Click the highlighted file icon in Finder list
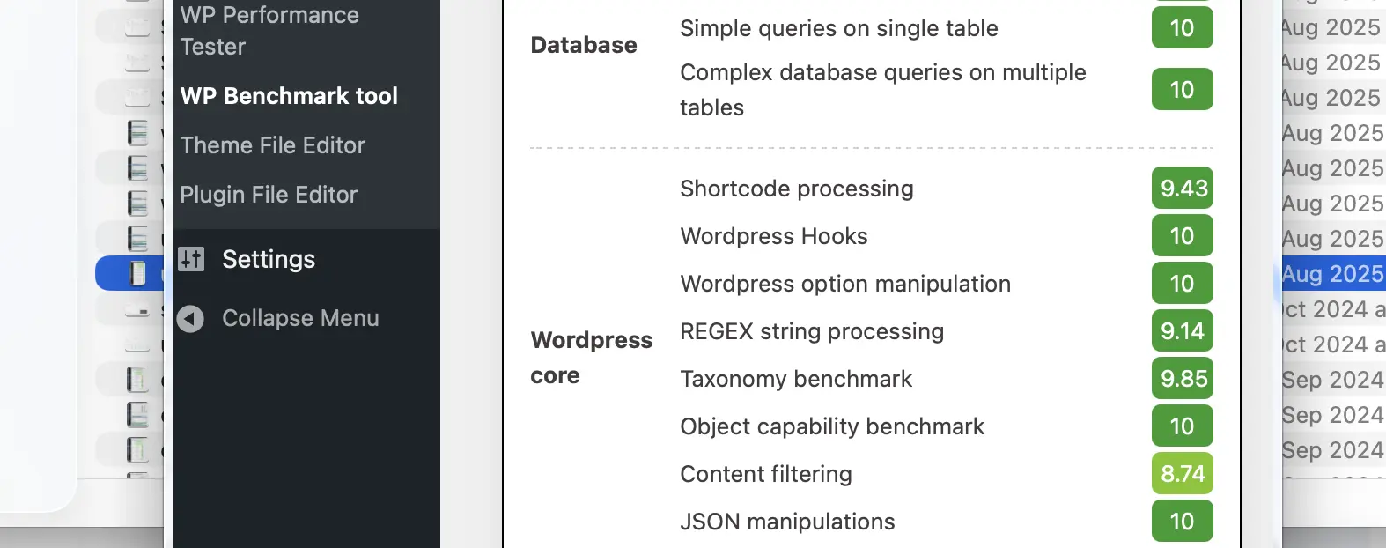Image resolution: width=1386 pixels, height=548 pixels. pyautogui.click(x=137, y=274)
